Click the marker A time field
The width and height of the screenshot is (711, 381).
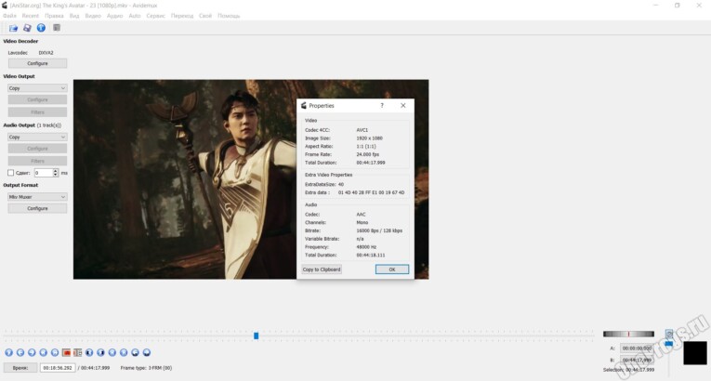(637, 348)
